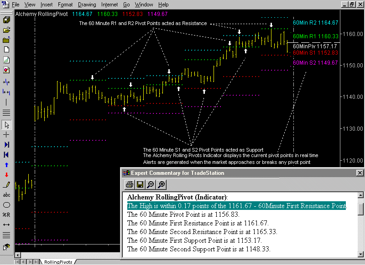The width and height of the screenshot is (365, 265).
Task: Click the '60Min S1 1152.83' chart label
Action: (x=315, y=53)
